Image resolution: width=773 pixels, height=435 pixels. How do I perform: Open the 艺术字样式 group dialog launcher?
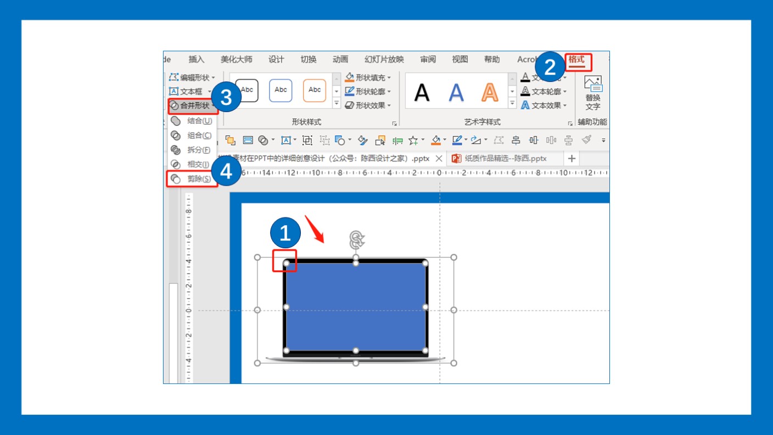coord(570,124)
